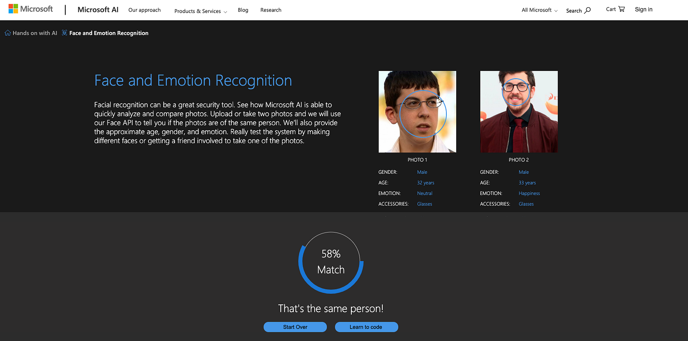The height and width of the screenshot is (341, 688).
Task: Click Photo 2 accessories value 'Glasses'
Action: (526, 204)
